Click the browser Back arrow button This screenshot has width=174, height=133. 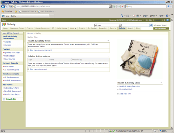click(x=3, y=6)
